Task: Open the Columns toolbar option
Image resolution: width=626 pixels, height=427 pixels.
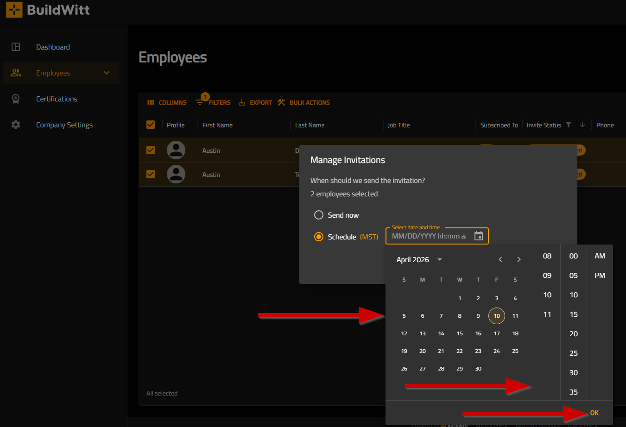Action: (x=167, y=102)
